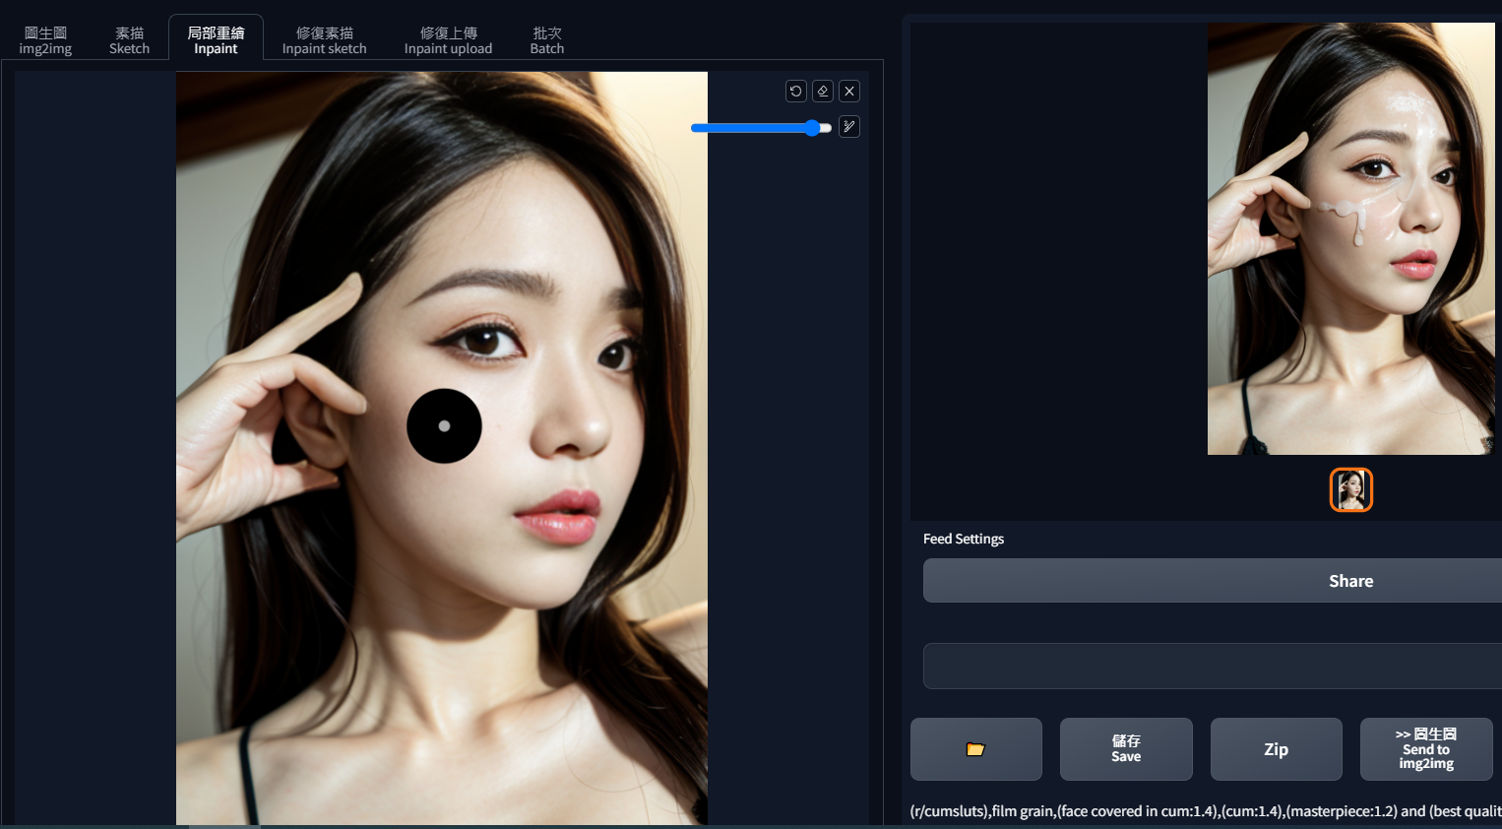
Task: Open the Sketch tab
Action: tap(130, 40)
